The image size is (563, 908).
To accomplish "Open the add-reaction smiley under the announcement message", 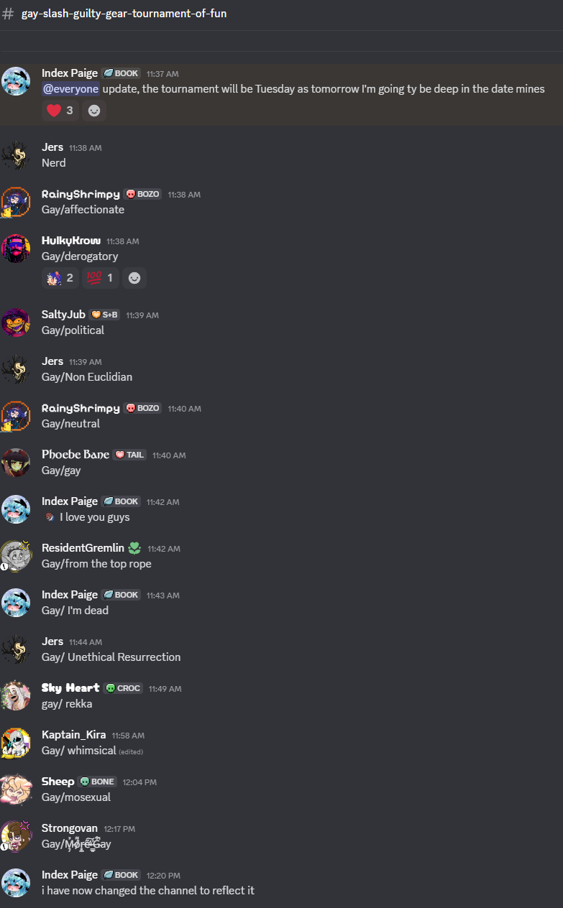I will (94, 111).
